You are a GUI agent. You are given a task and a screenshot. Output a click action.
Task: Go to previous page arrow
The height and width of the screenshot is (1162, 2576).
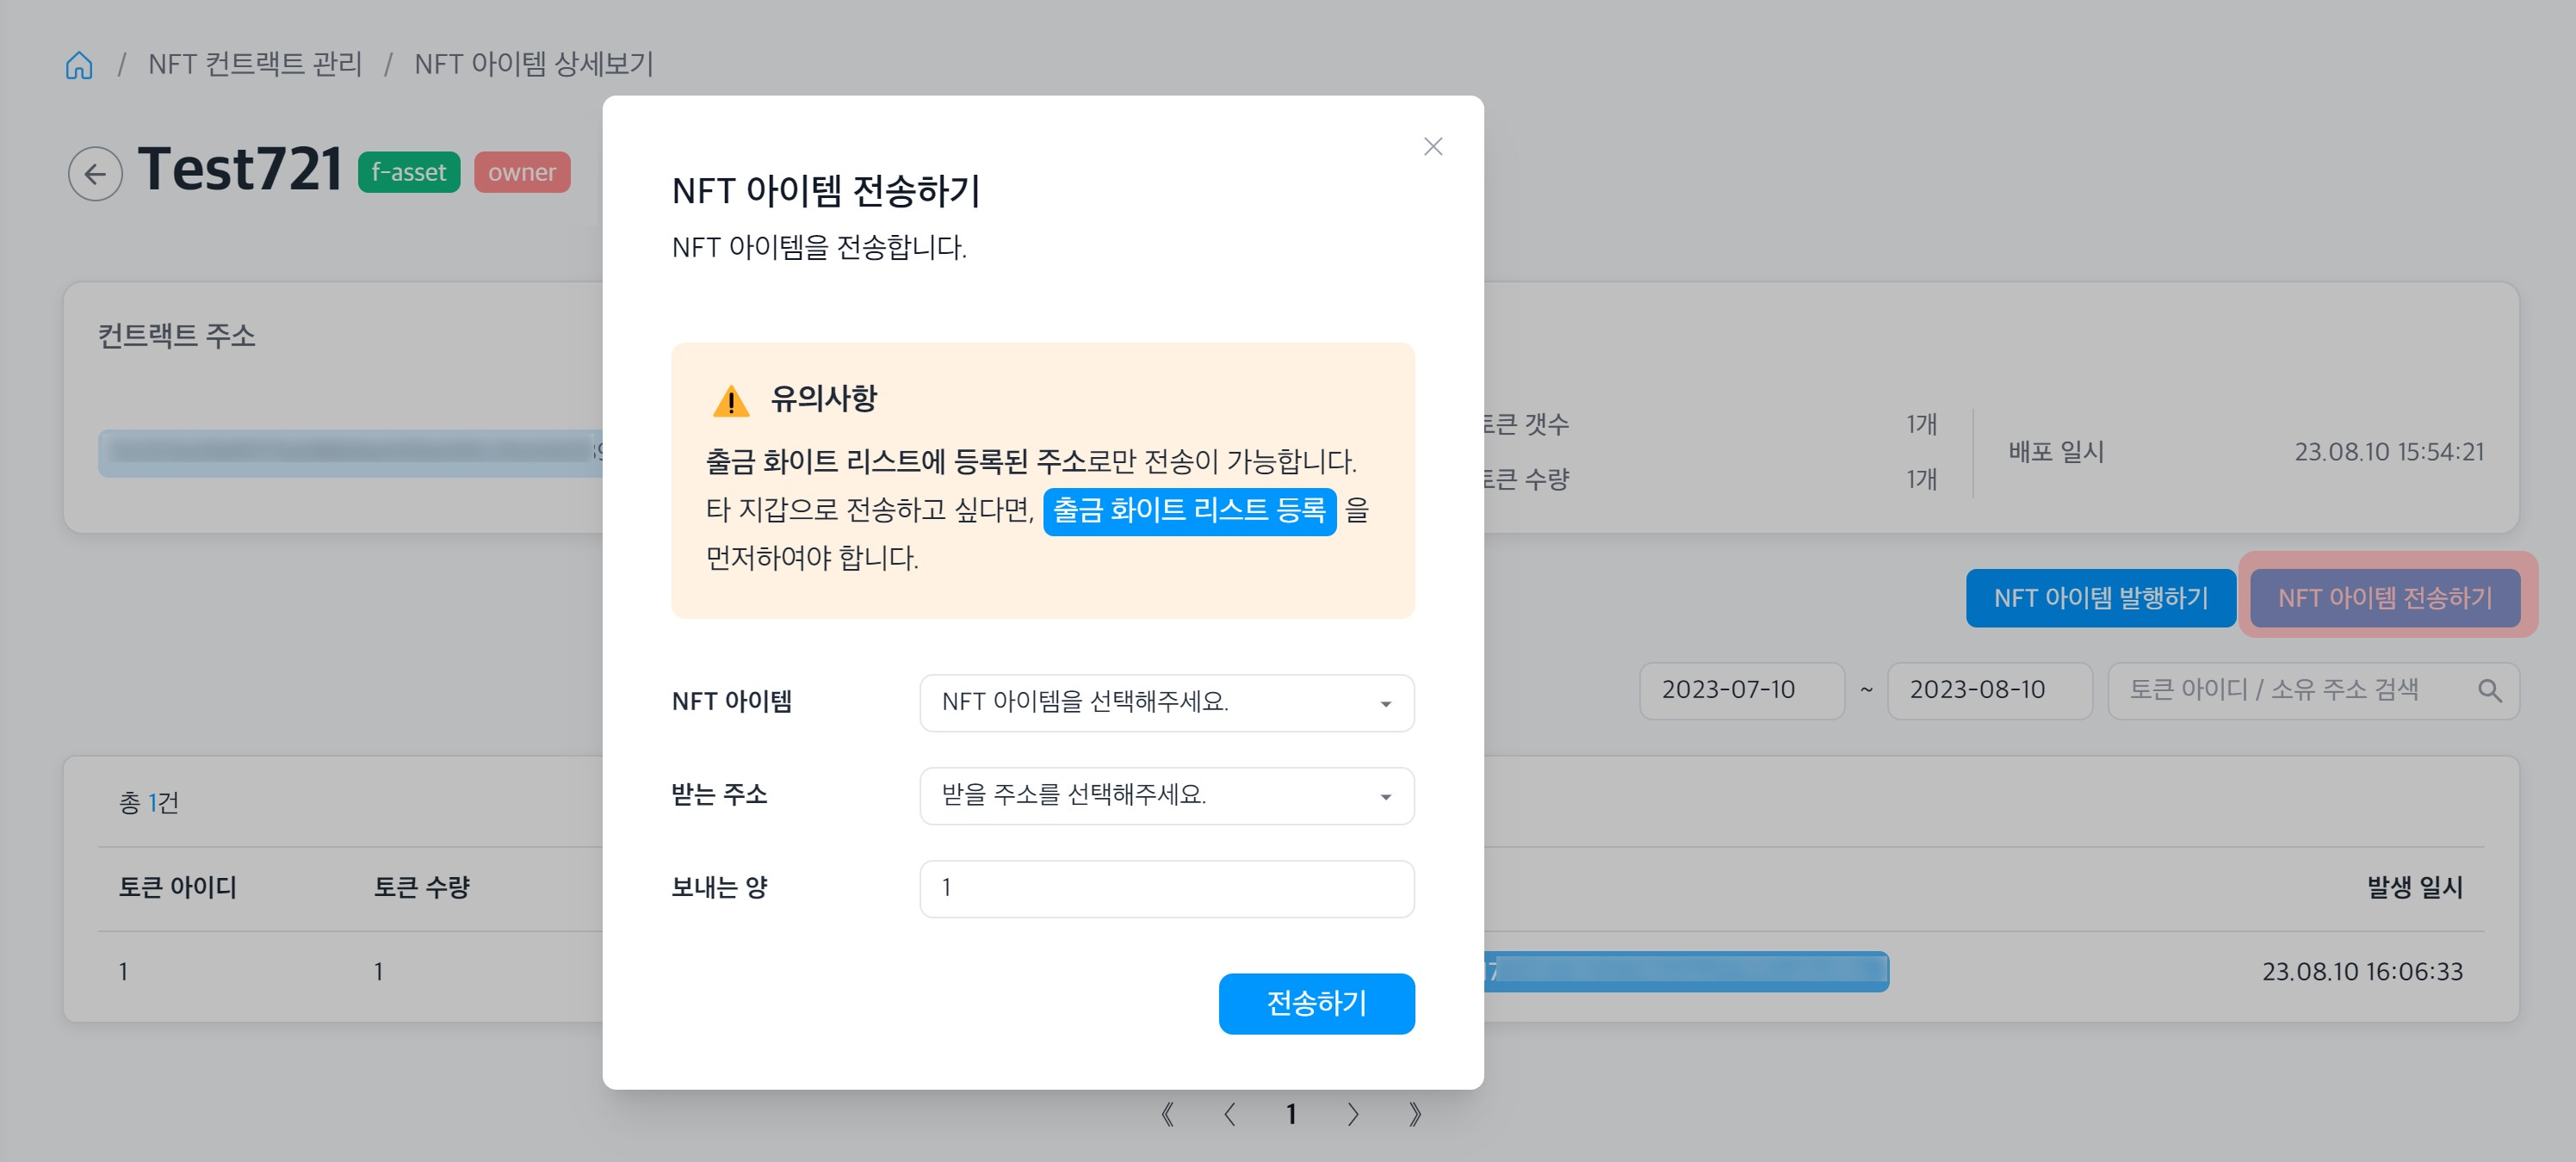(1229, 1114)
